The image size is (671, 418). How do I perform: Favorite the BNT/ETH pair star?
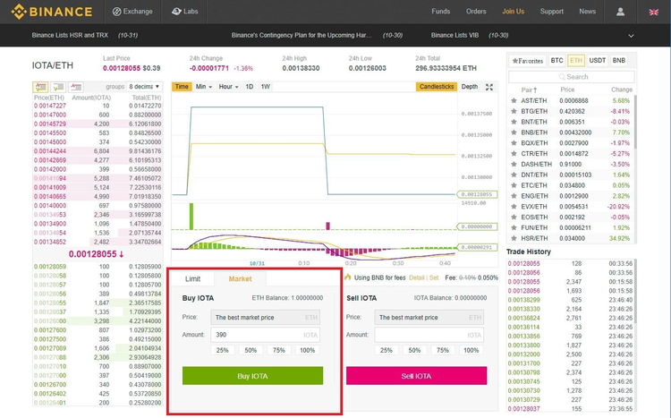point(514,122)
